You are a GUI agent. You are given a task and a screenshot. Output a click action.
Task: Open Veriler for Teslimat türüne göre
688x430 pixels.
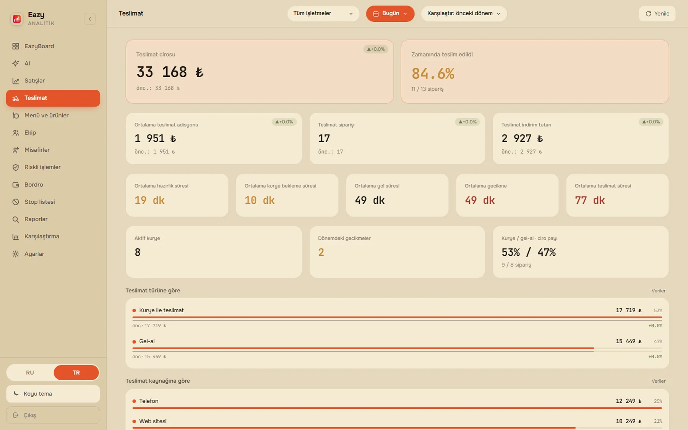click(658, 291)
